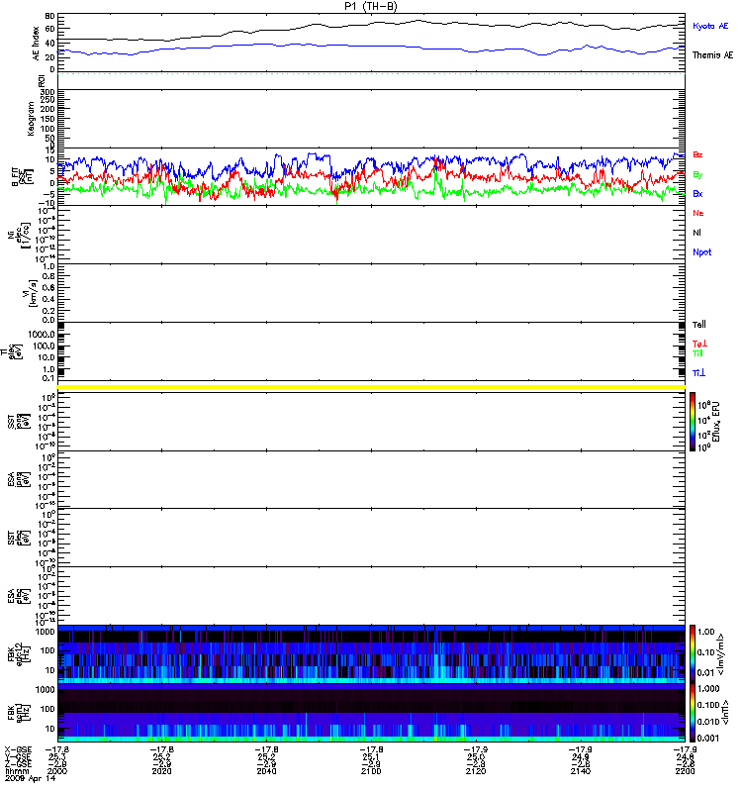This screenshot has width=742, height=792.
Task: Click the EFlux, EFU color bar title
Action: [715, 422]
